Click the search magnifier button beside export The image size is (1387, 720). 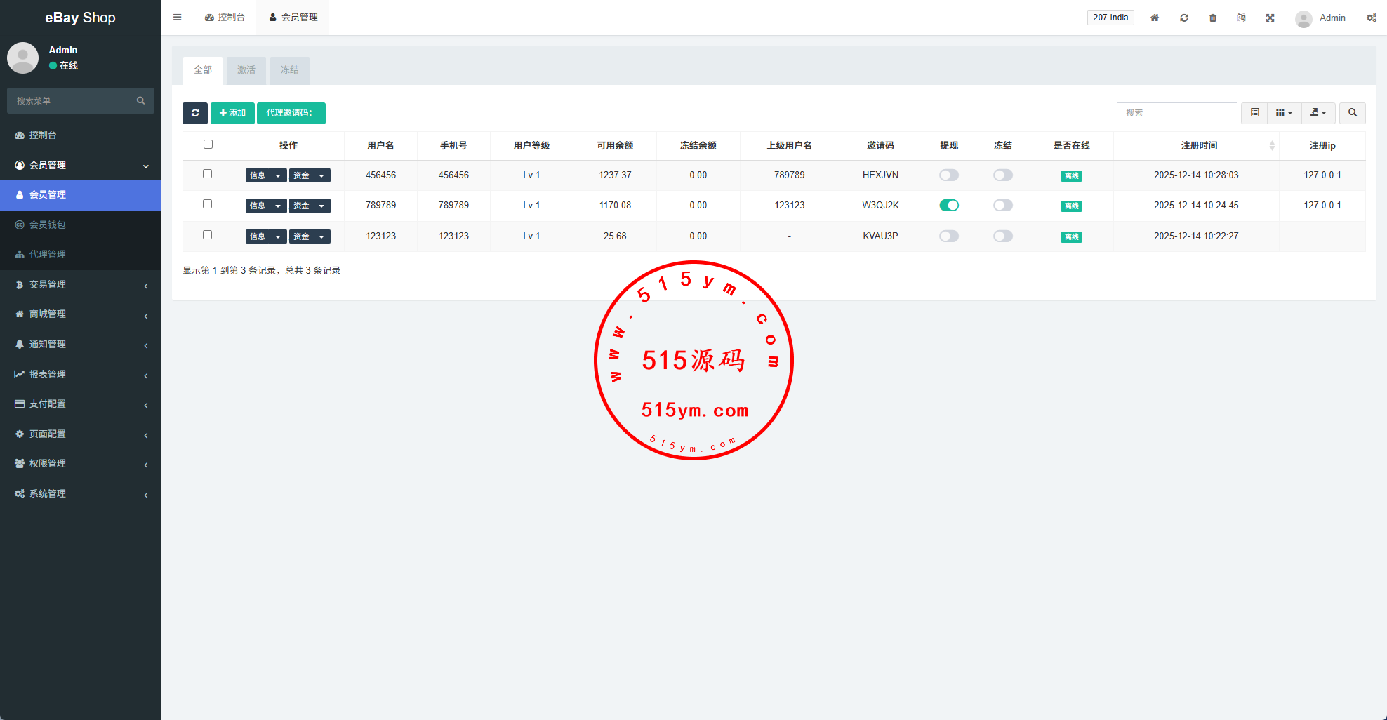(x=1352, y=113)
